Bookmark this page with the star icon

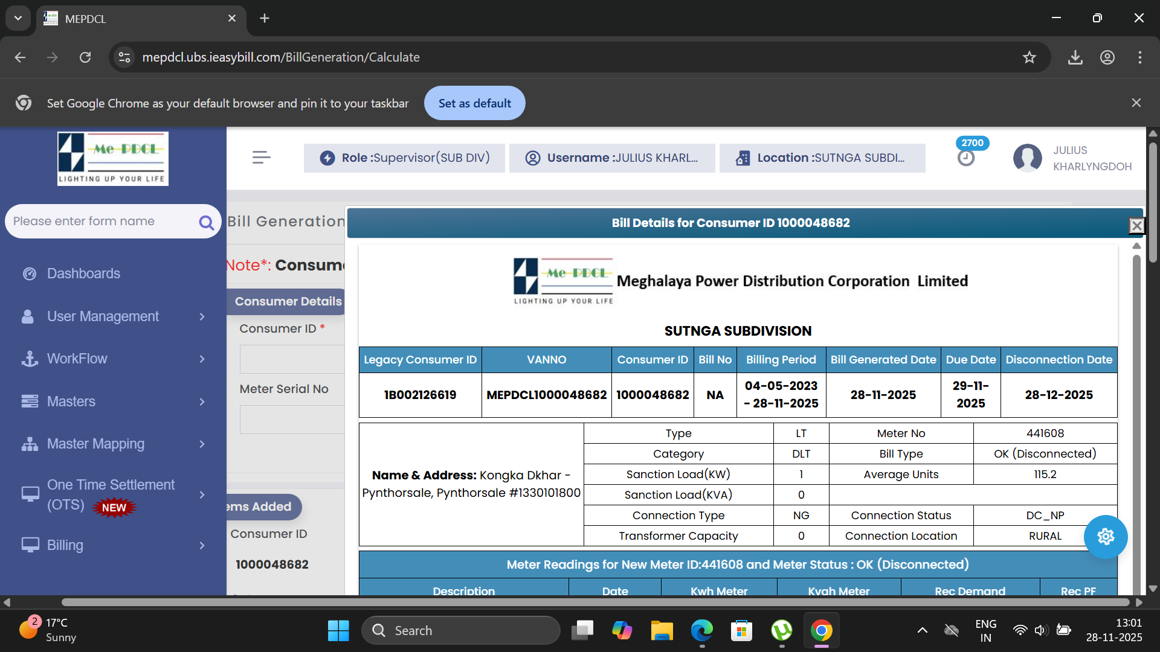[x=1029, y=57]
